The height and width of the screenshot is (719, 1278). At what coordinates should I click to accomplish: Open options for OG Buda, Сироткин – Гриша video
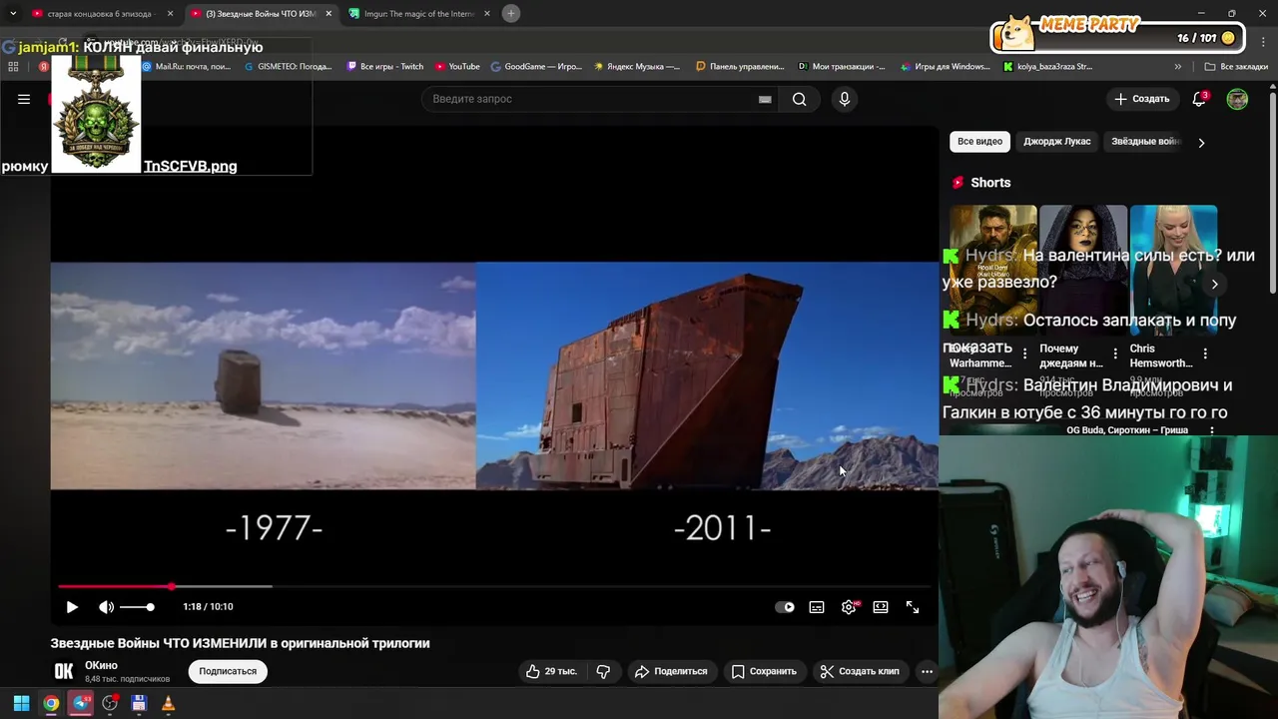coord(1212,430)
